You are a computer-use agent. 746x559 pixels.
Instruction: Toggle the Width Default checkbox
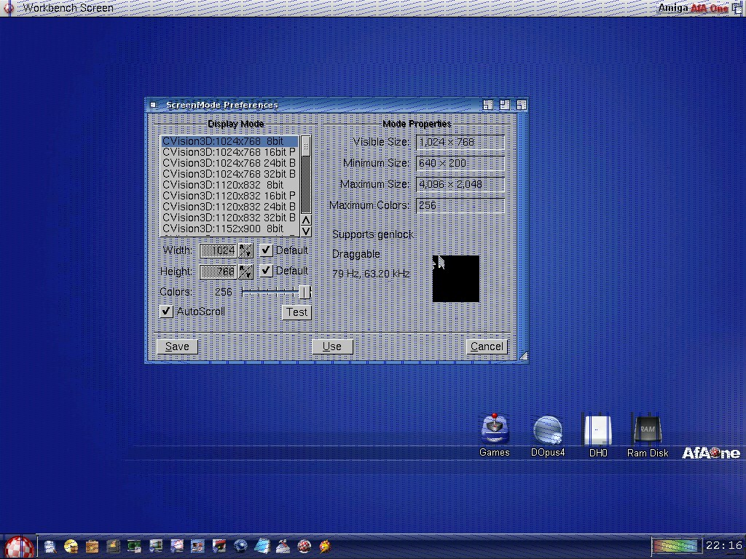tap(266, 250)
